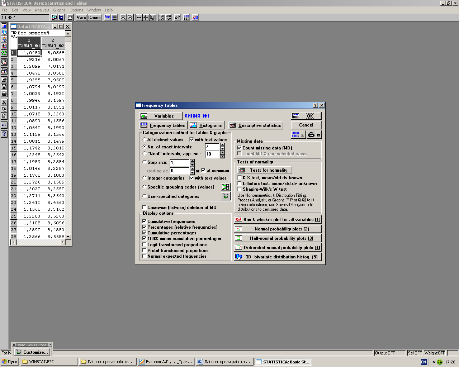The height and width of the screenshot is (367, 459).
Task: Click the question mark help sidebar icon
Action: [x=4, y=134]
